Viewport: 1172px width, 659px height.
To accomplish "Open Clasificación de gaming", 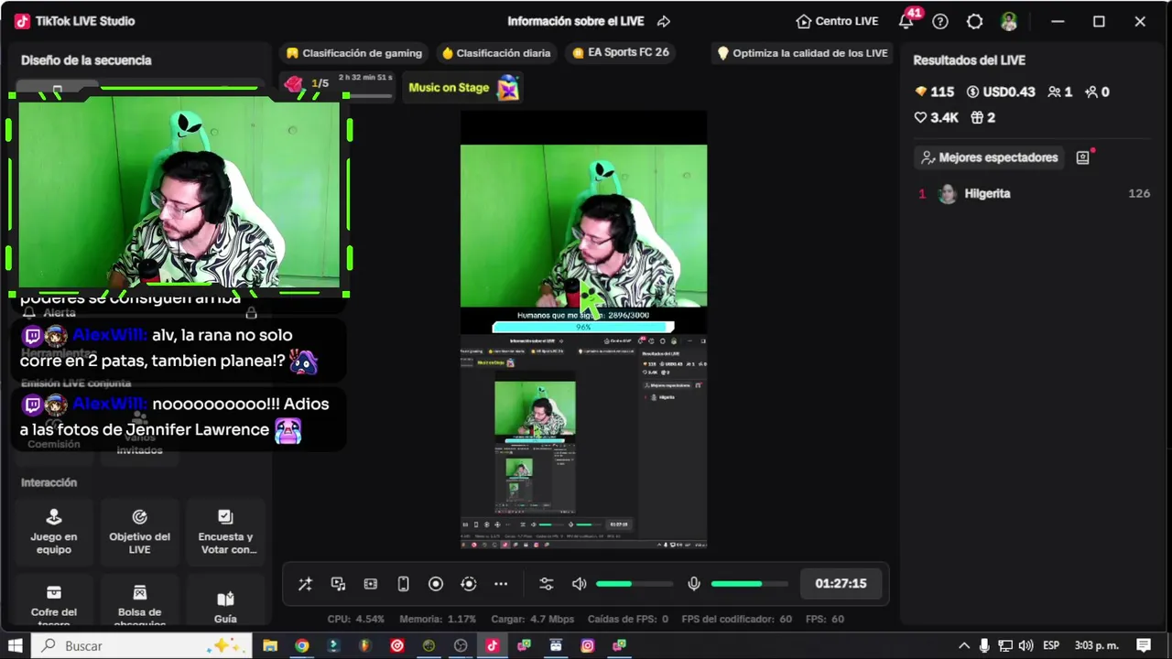I will coord(354,53).
